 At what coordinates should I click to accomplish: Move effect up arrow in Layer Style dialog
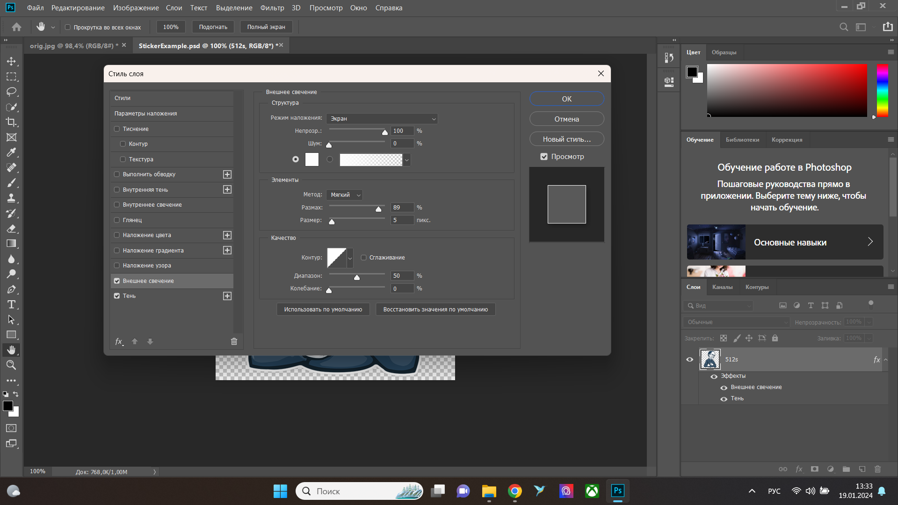135,341
